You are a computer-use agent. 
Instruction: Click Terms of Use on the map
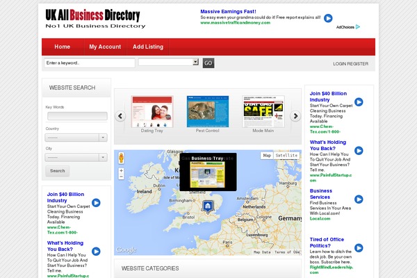287,252
